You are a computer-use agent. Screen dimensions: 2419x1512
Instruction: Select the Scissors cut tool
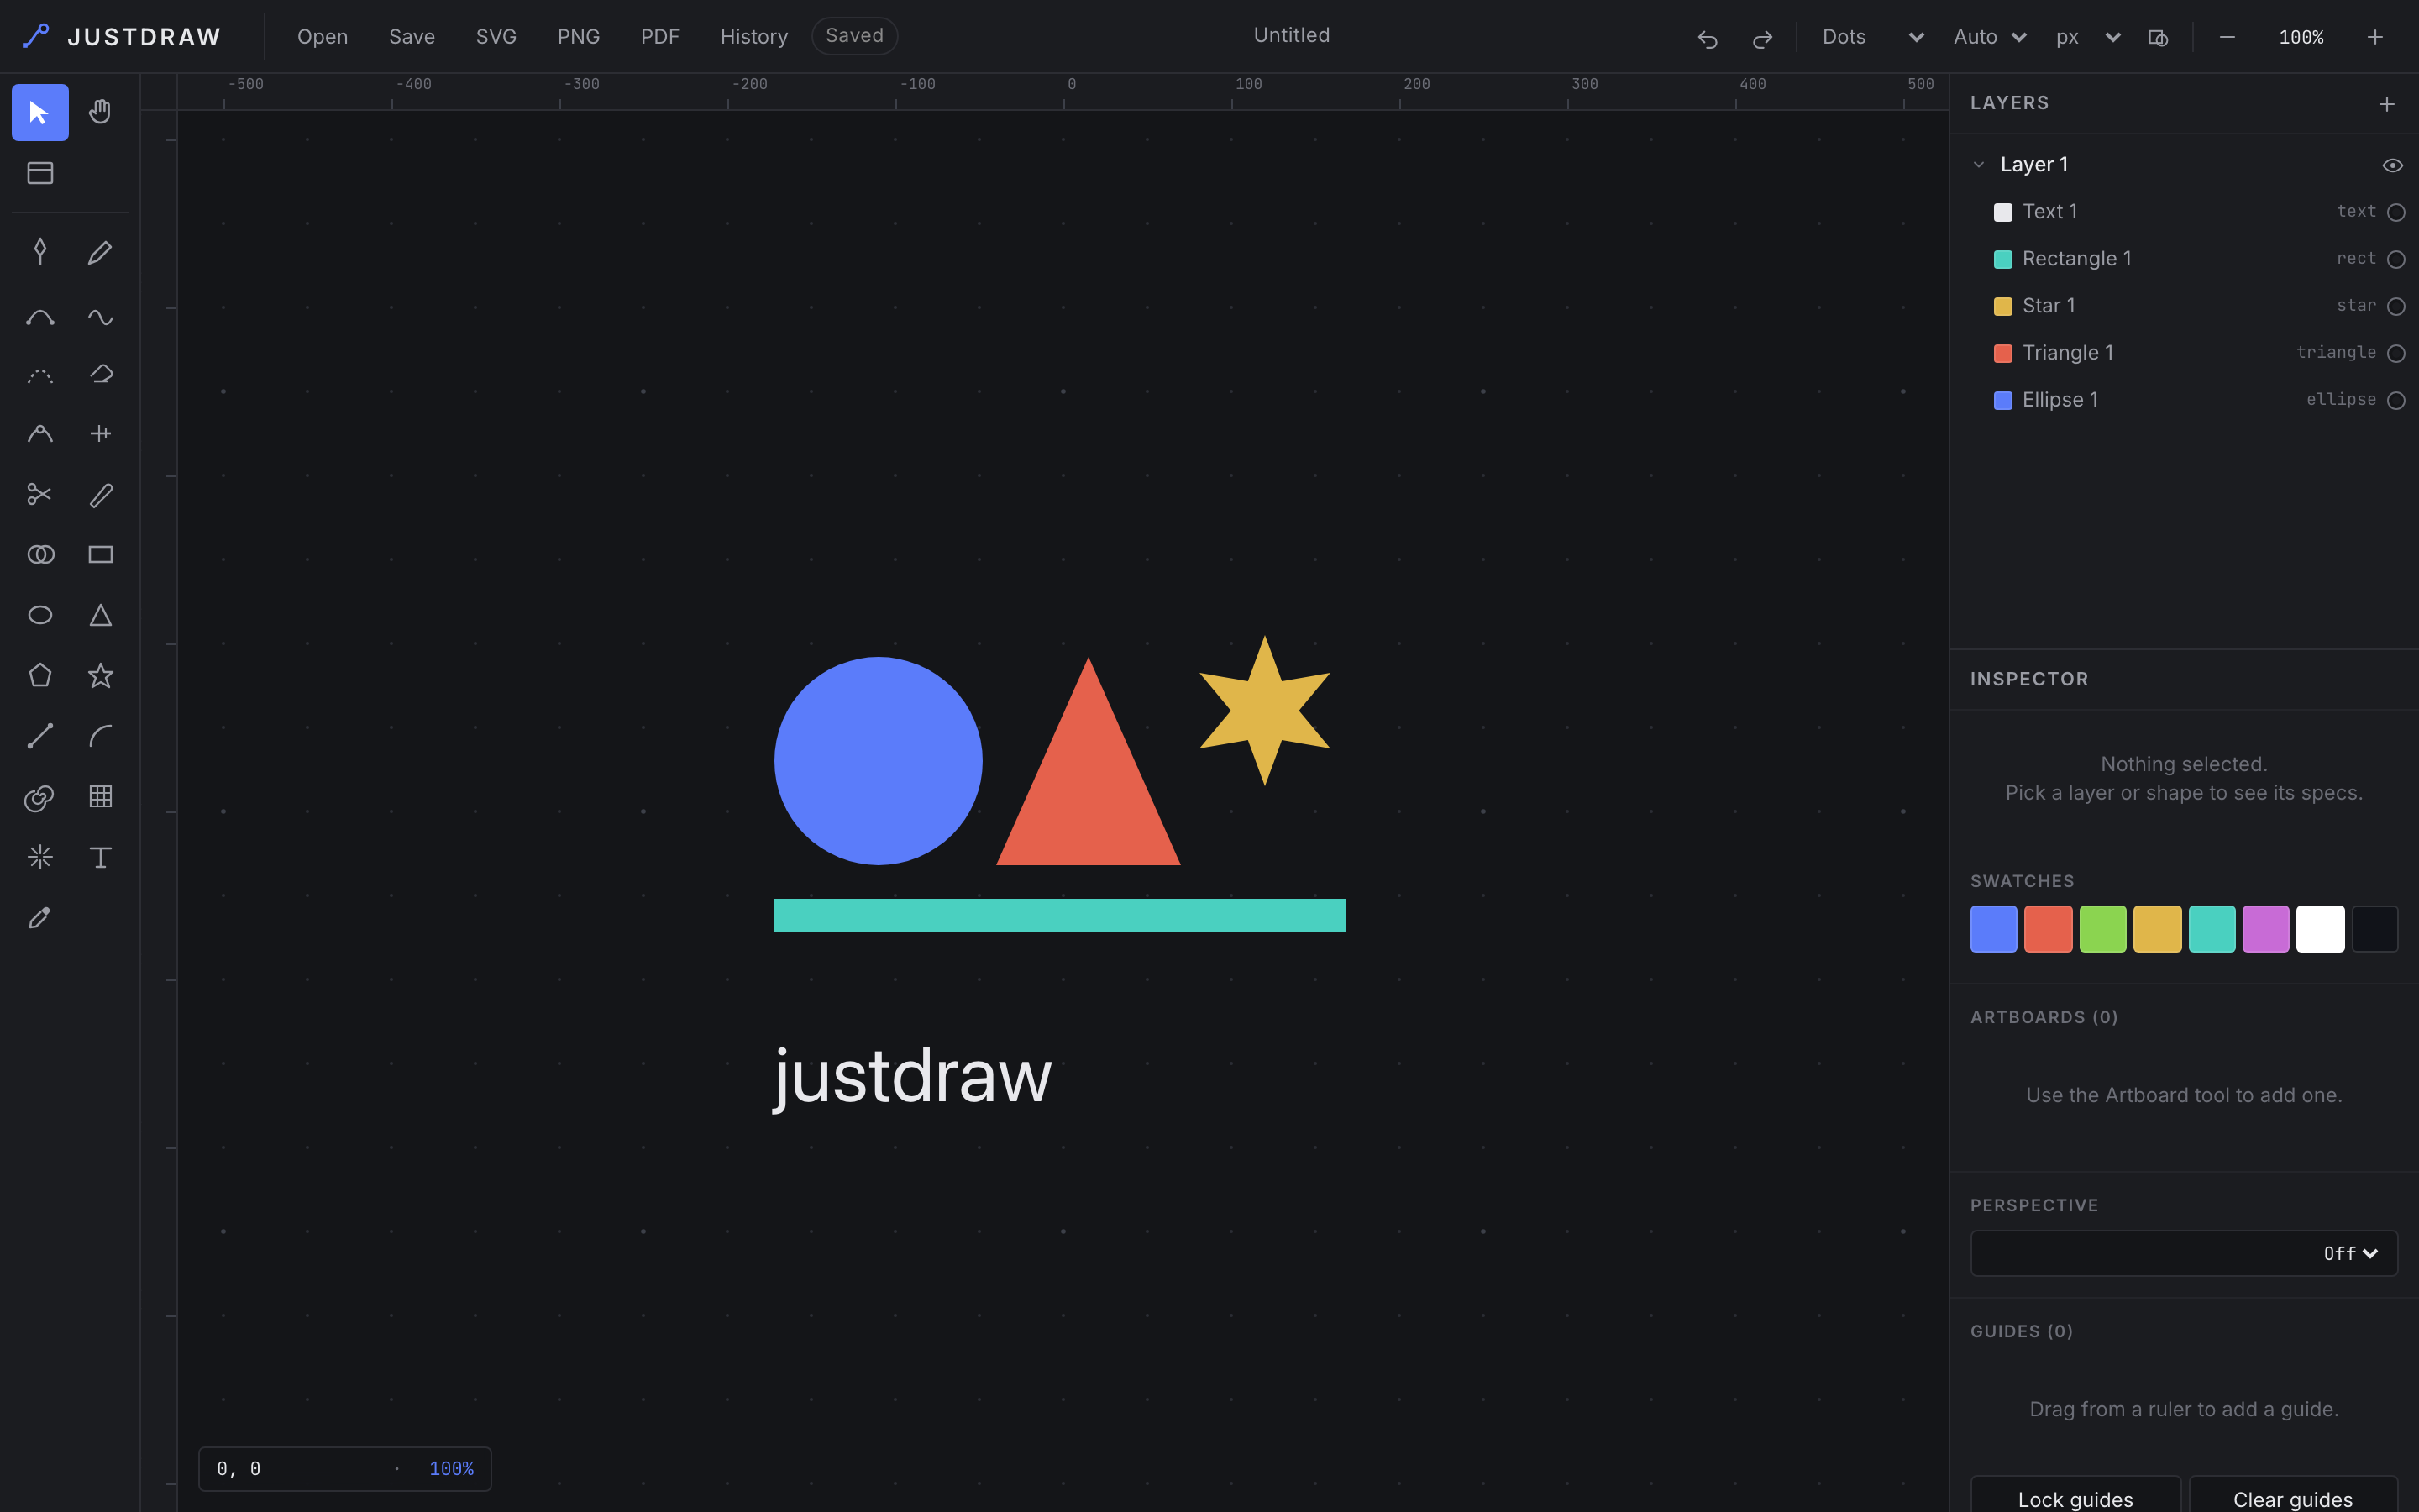40,495
